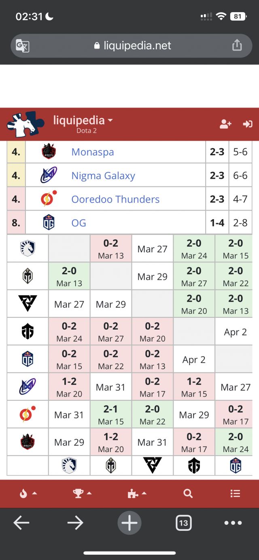The image size is (259, 560).
Task: Open the Nigma Galaxy team link
Action: [103, 176]
